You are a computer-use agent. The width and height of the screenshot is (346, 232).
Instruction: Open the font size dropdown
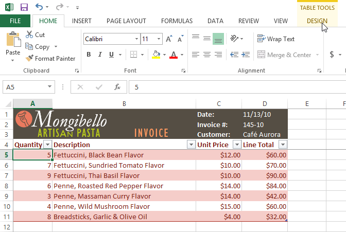159,39
